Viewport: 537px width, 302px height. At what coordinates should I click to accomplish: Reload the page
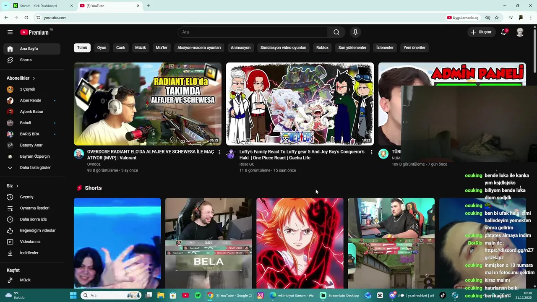click(26, 18)
